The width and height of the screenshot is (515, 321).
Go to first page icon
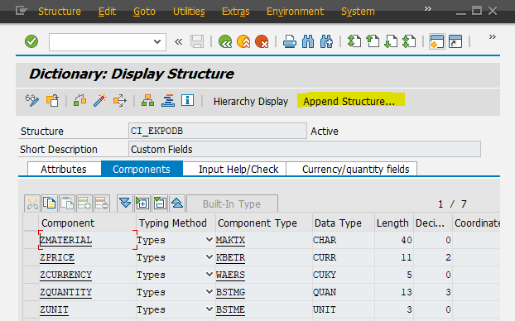click(354, 41)
